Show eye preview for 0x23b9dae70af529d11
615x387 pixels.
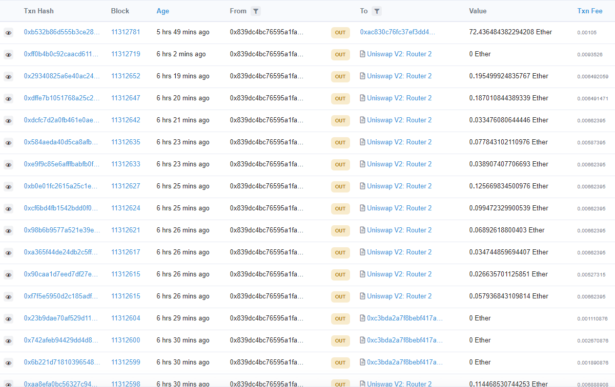tap(8, 319)
